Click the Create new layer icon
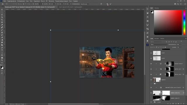187x105 pixels. coord(181,104)
